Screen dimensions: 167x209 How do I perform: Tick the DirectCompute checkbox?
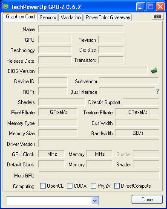(117, 186)
